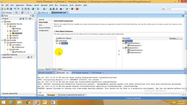Select EmployeesView3 in the Data Model

point(136,45)
